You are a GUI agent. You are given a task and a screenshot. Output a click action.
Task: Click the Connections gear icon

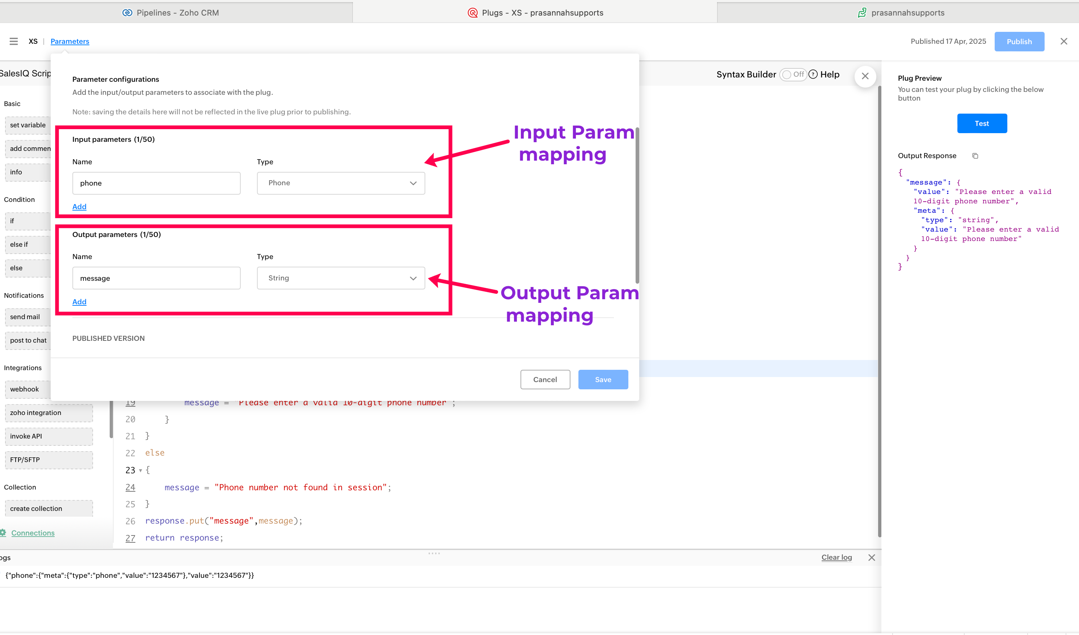[x=3, y=533]
